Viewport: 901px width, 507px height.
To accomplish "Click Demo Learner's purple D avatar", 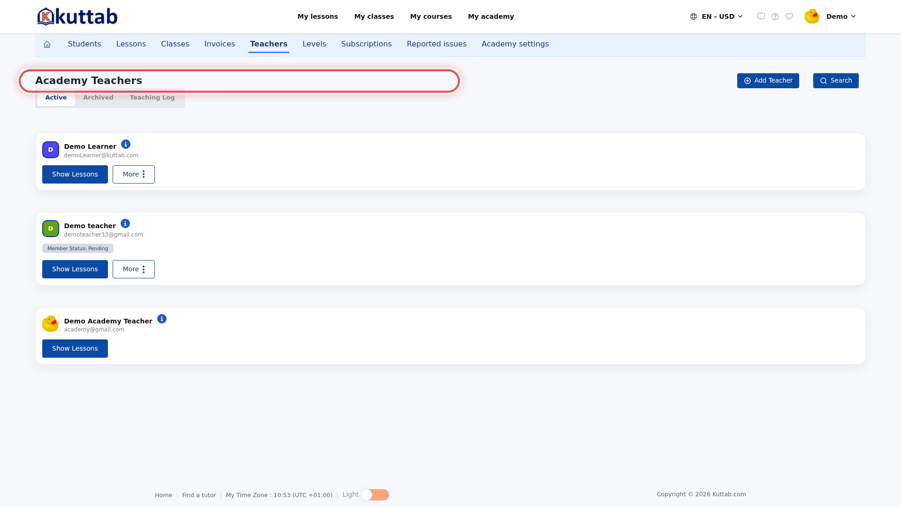I will [51, 150].
